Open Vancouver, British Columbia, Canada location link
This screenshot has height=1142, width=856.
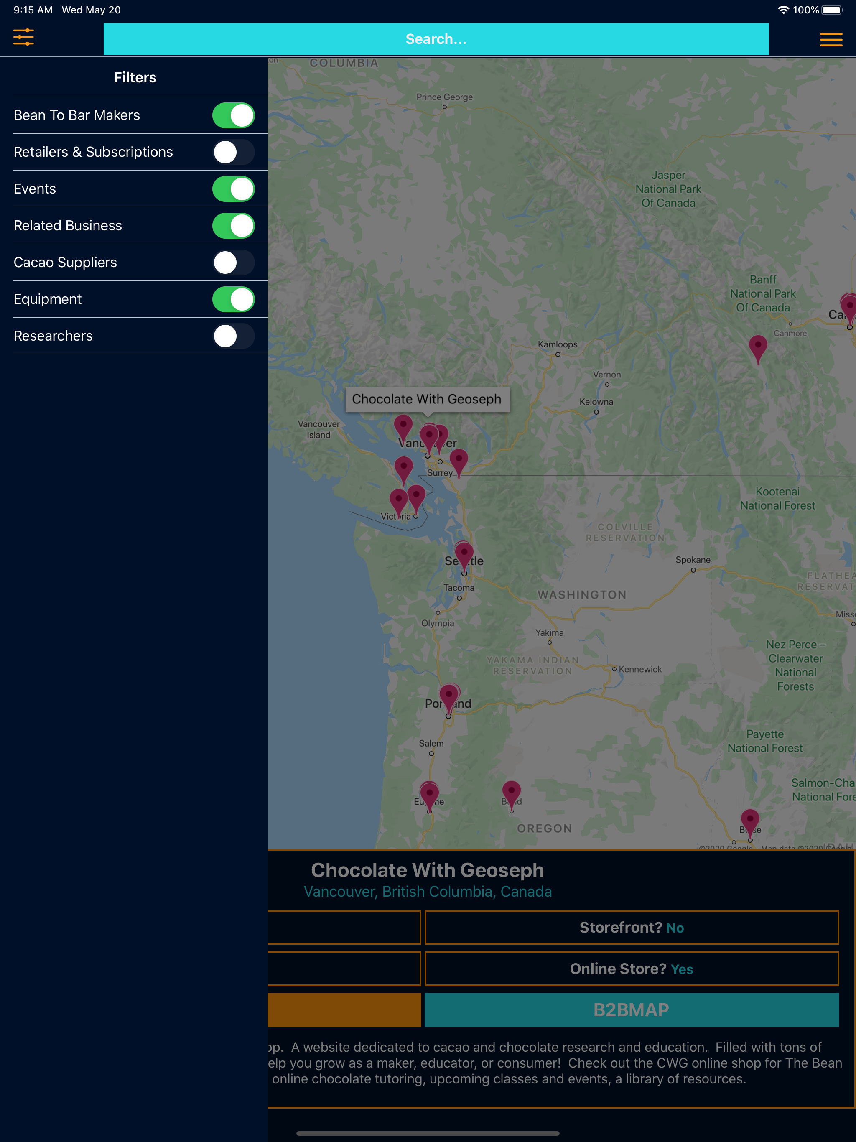[x=428, y=892]
